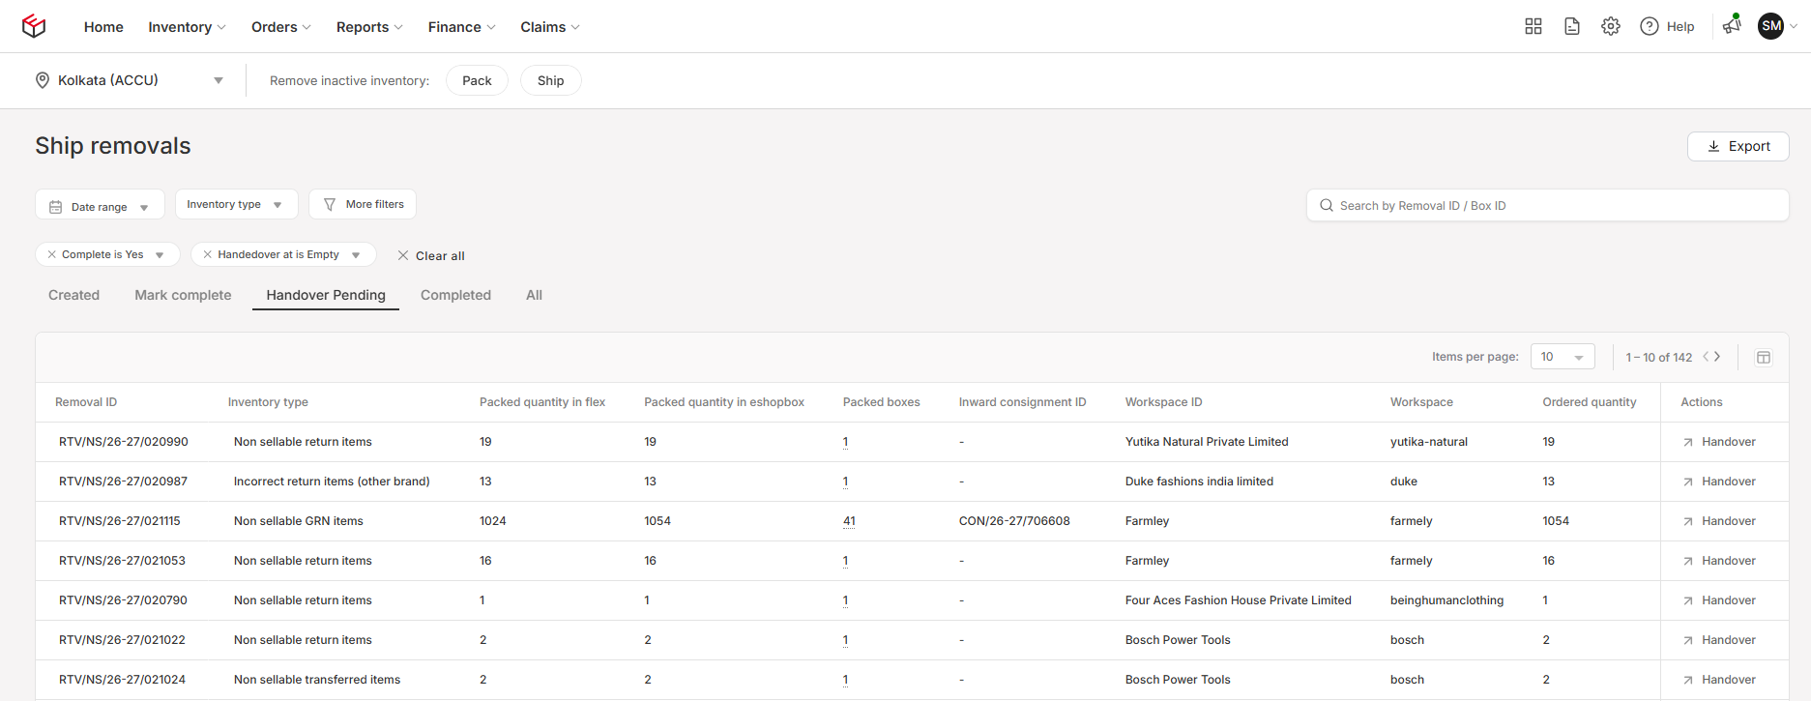The width and height of the screenshot is (1811, 701).
Task: Go to the Home page
Action: pos(103,27)
